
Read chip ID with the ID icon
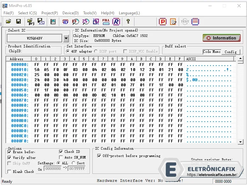[65, 22]
